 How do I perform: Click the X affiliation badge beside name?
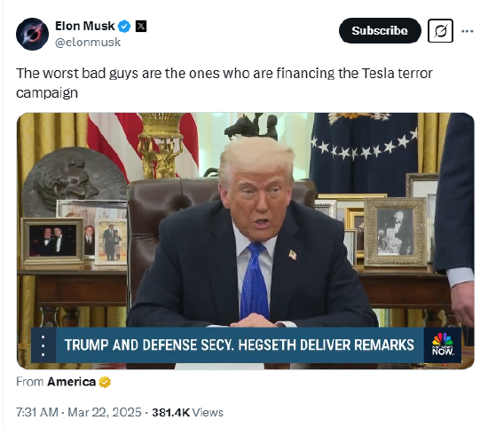141,26
